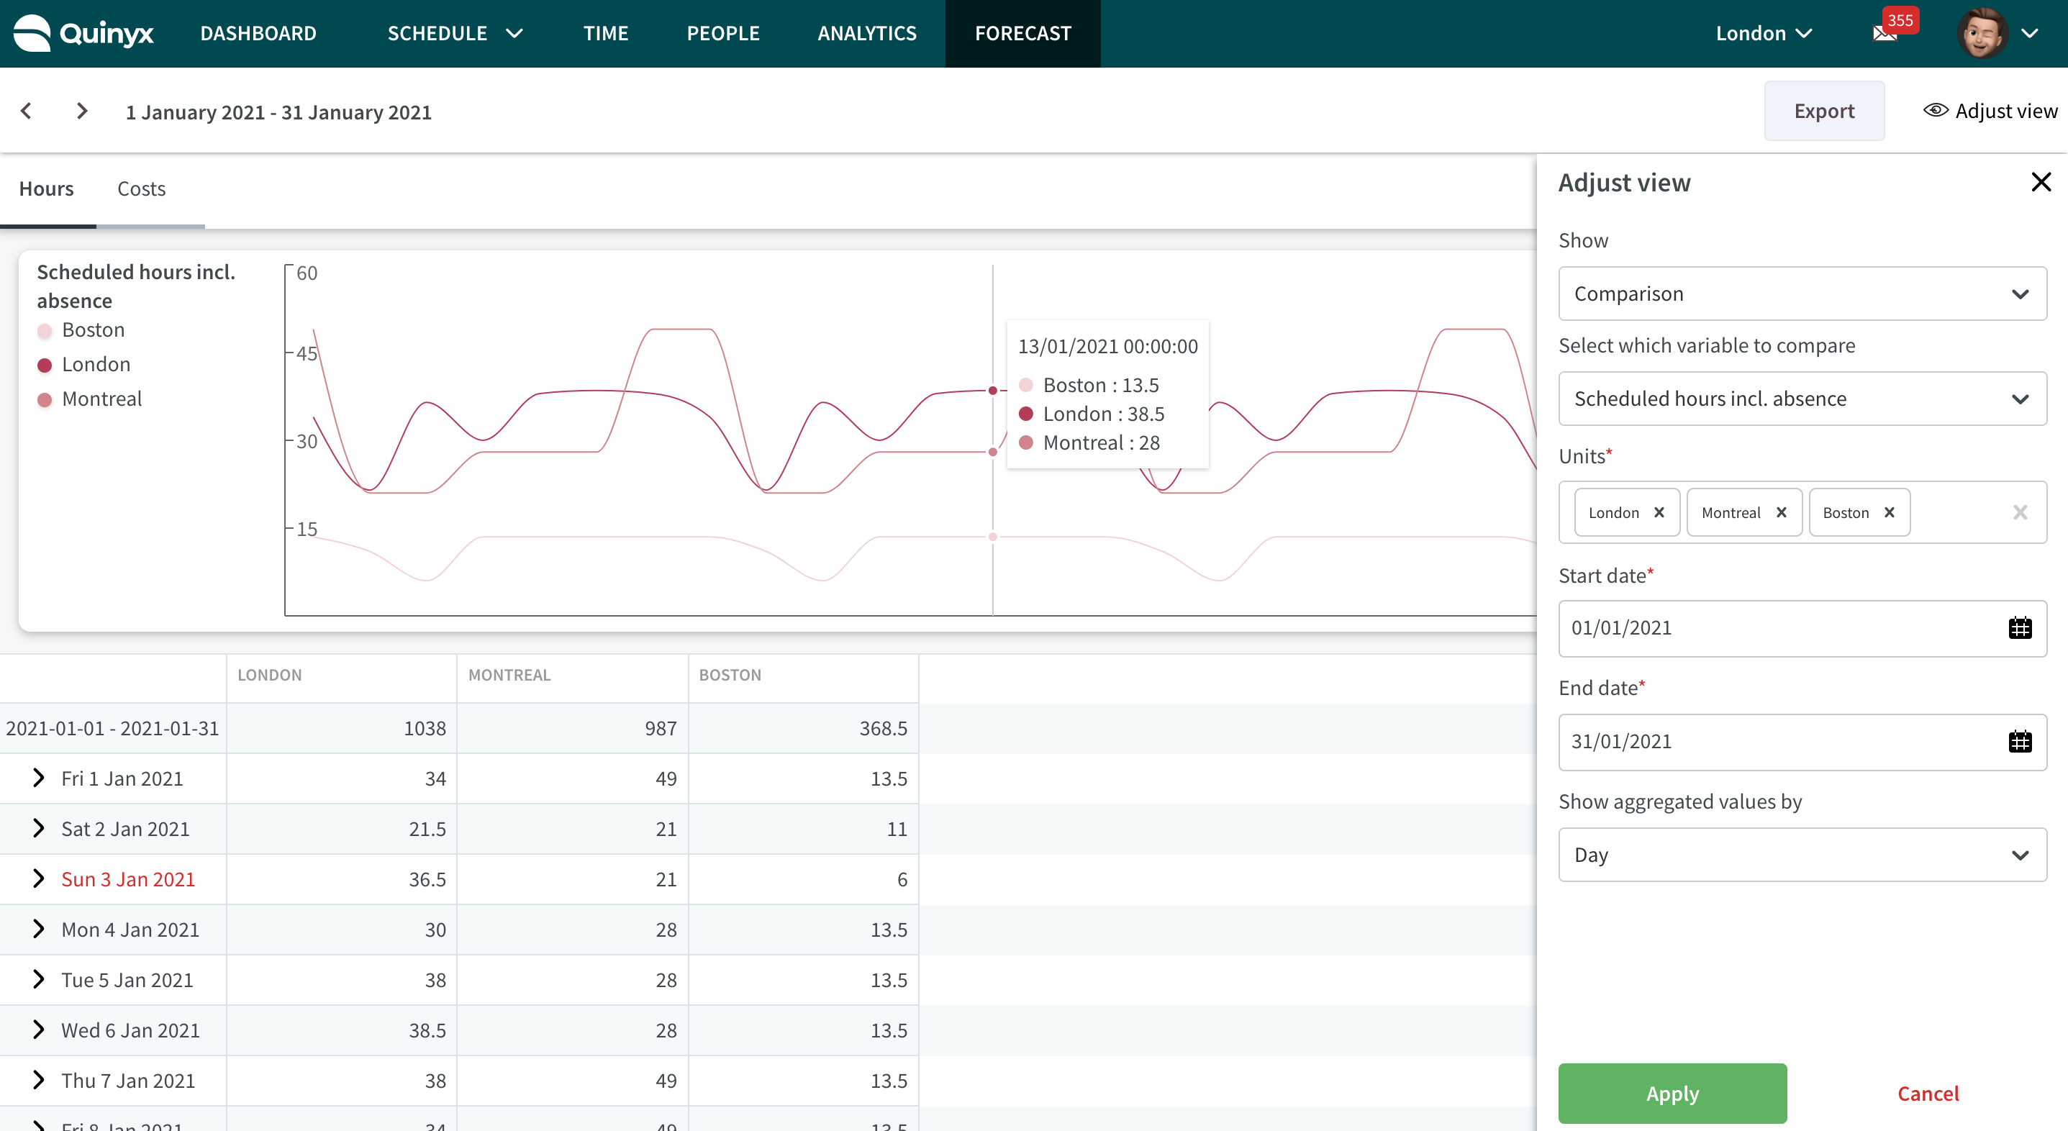Toggle Adjust view eye button
This screenshot has height=1131, width=2068.
tap(1990, 111)
